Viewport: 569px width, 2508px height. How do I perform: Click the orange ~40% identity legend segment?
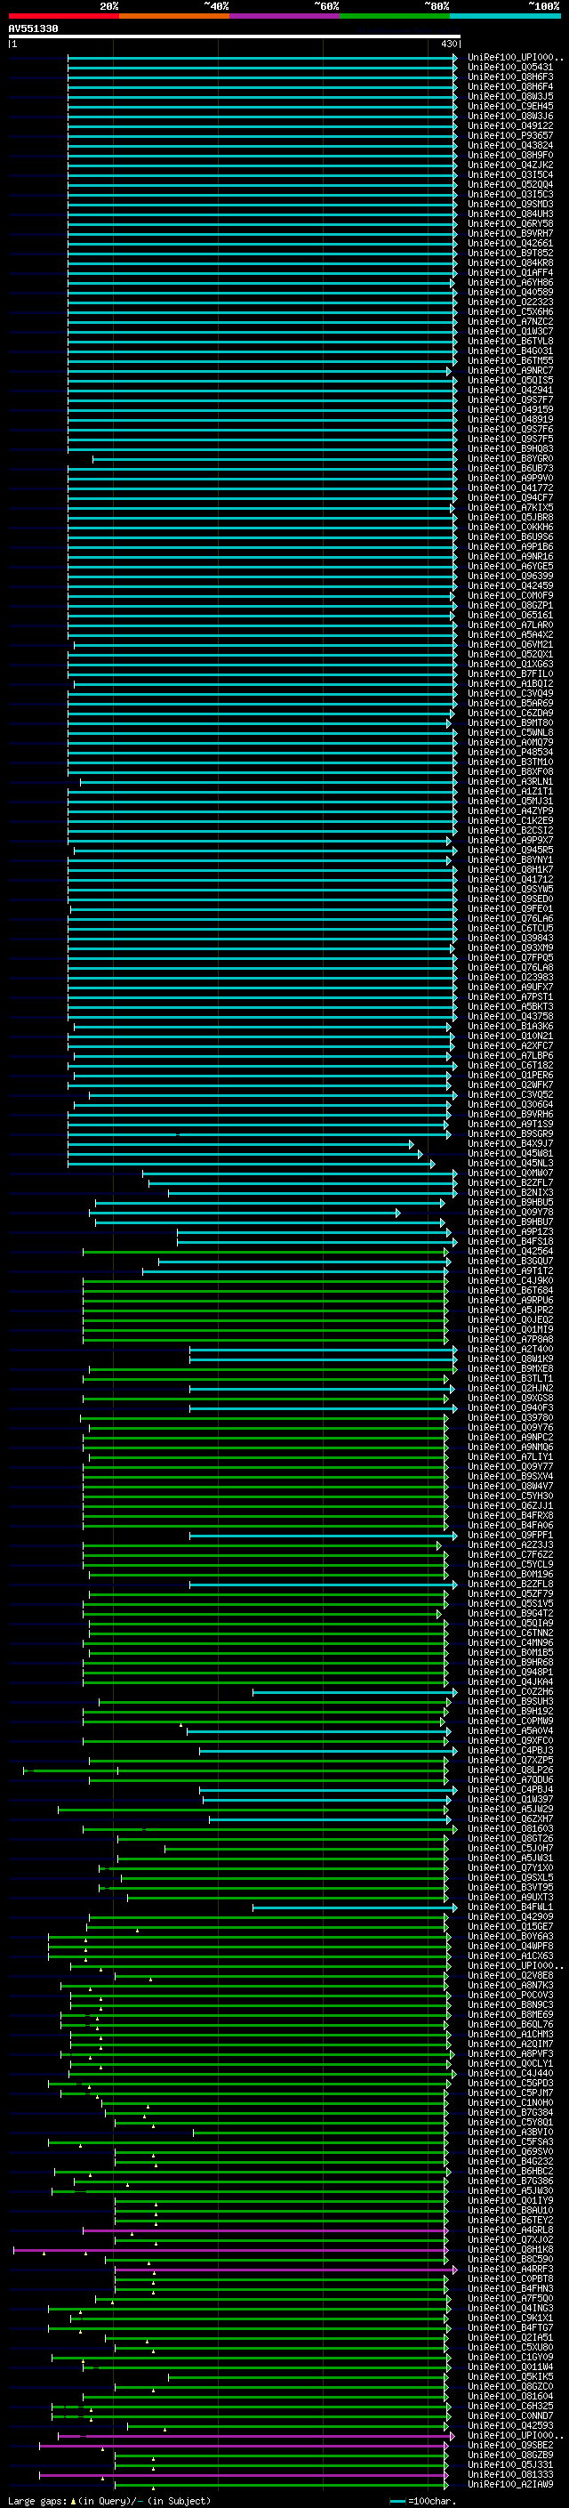[x=174, y=16]
